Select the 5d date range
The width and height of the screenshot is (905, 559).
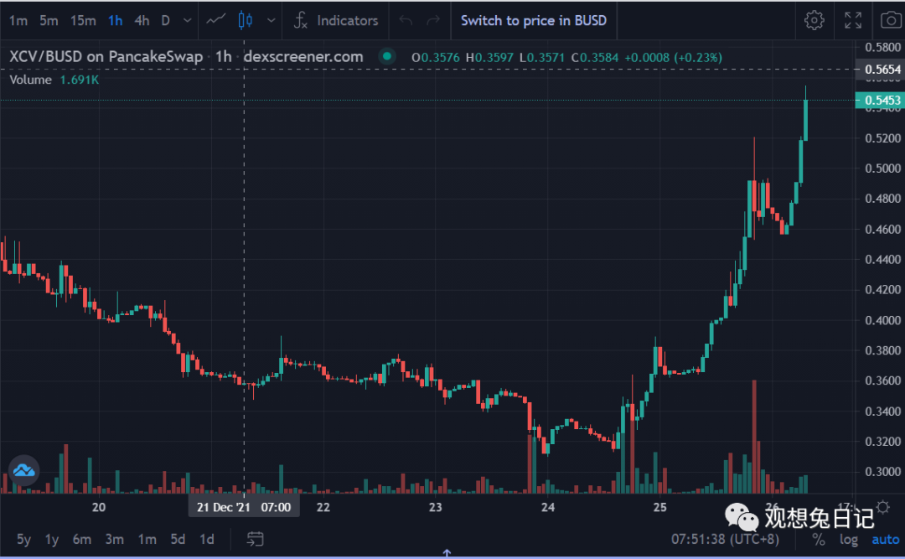click(178, 540)
